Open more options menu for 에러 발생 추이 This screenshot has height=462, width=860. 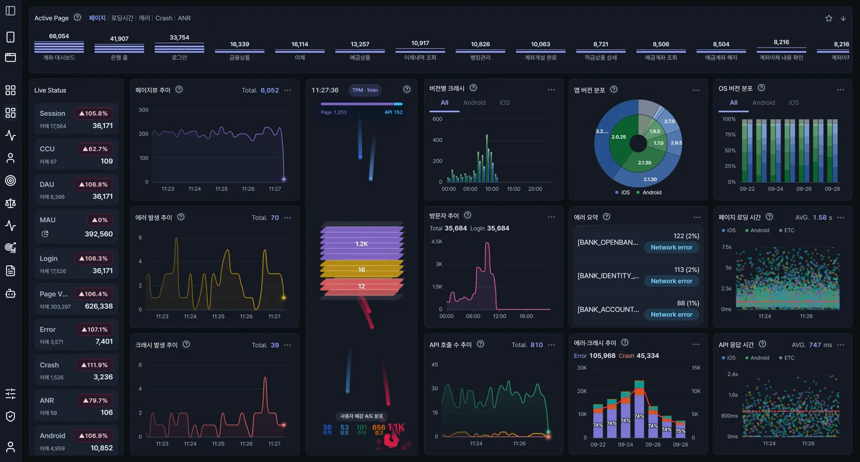click(x=288, y=218)
